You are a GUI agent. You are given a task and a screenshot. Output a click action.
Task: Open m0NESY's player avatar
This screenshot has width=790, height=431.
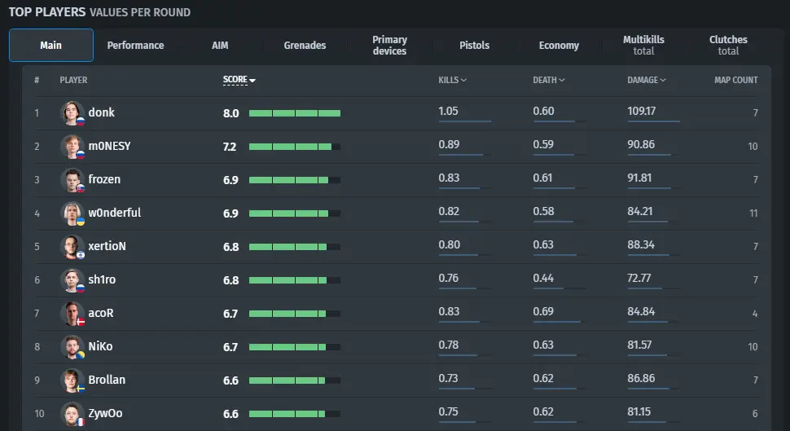tap(72, 146)
